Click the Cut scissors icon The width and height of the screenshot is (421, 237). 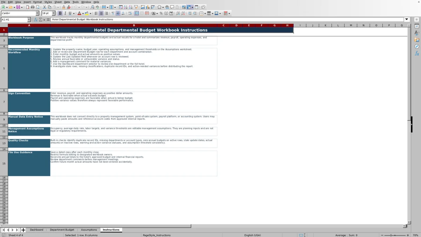click(x=45, y=7)
